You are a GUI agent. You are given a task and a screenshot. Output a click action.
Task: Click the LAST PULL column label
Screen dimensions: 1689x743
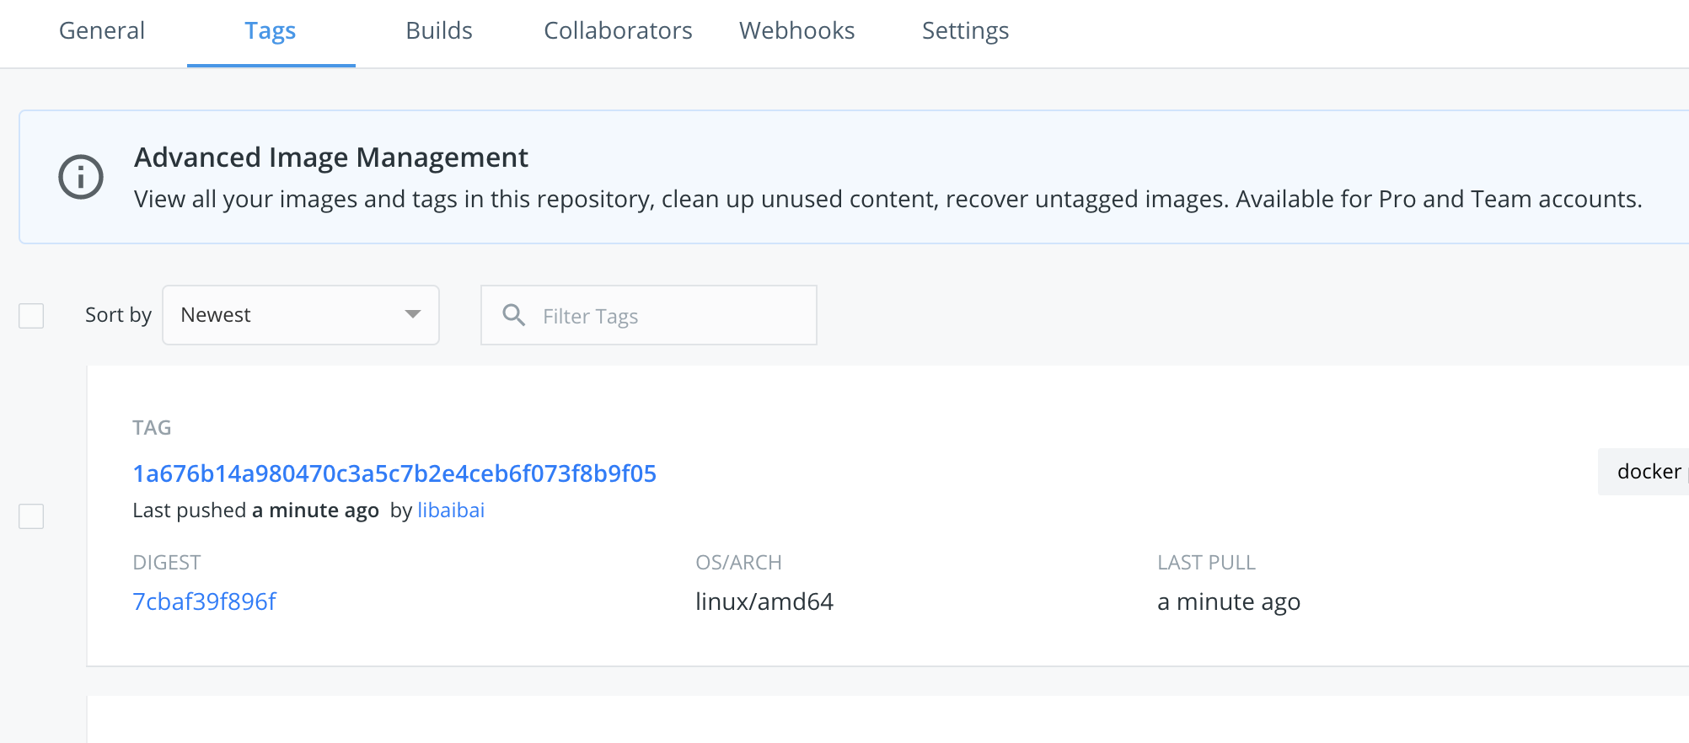(1207, 563)
